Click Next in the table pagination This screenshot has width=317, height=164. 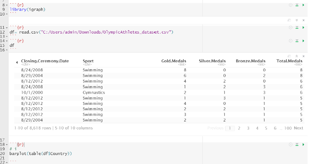pos(299,128)
